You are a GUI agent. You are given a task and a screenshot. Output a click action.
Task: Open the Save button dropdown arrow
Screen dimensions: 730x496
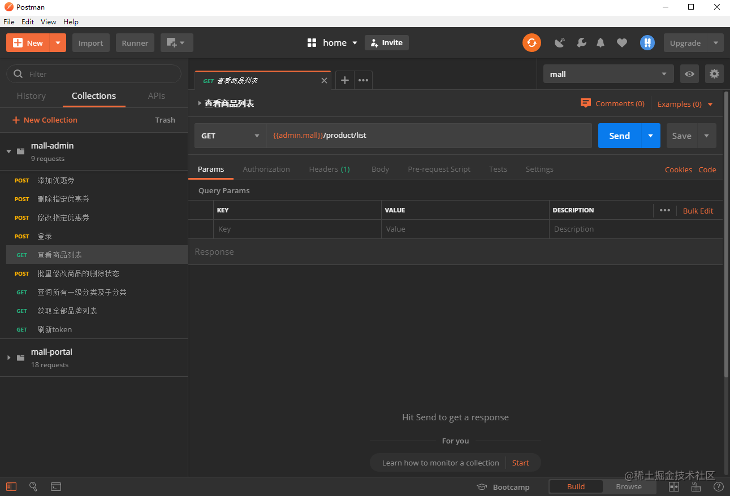coord(707,136)
